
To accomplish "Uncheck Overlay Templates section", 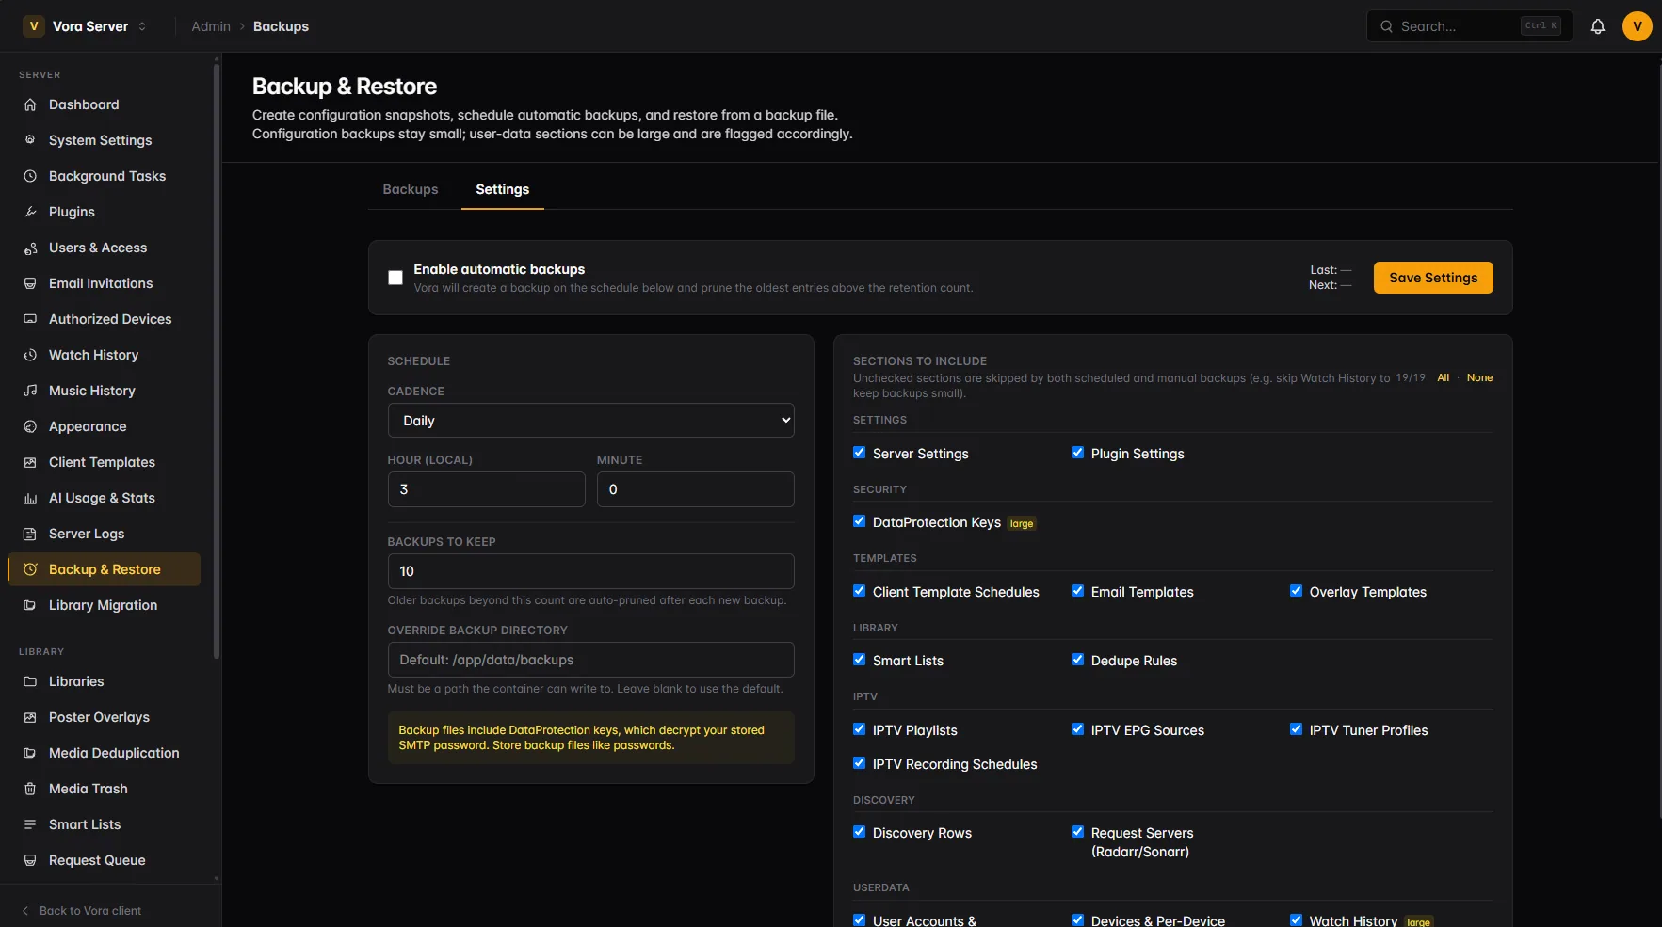I will pyautogui.click(x=1297, y=591).
